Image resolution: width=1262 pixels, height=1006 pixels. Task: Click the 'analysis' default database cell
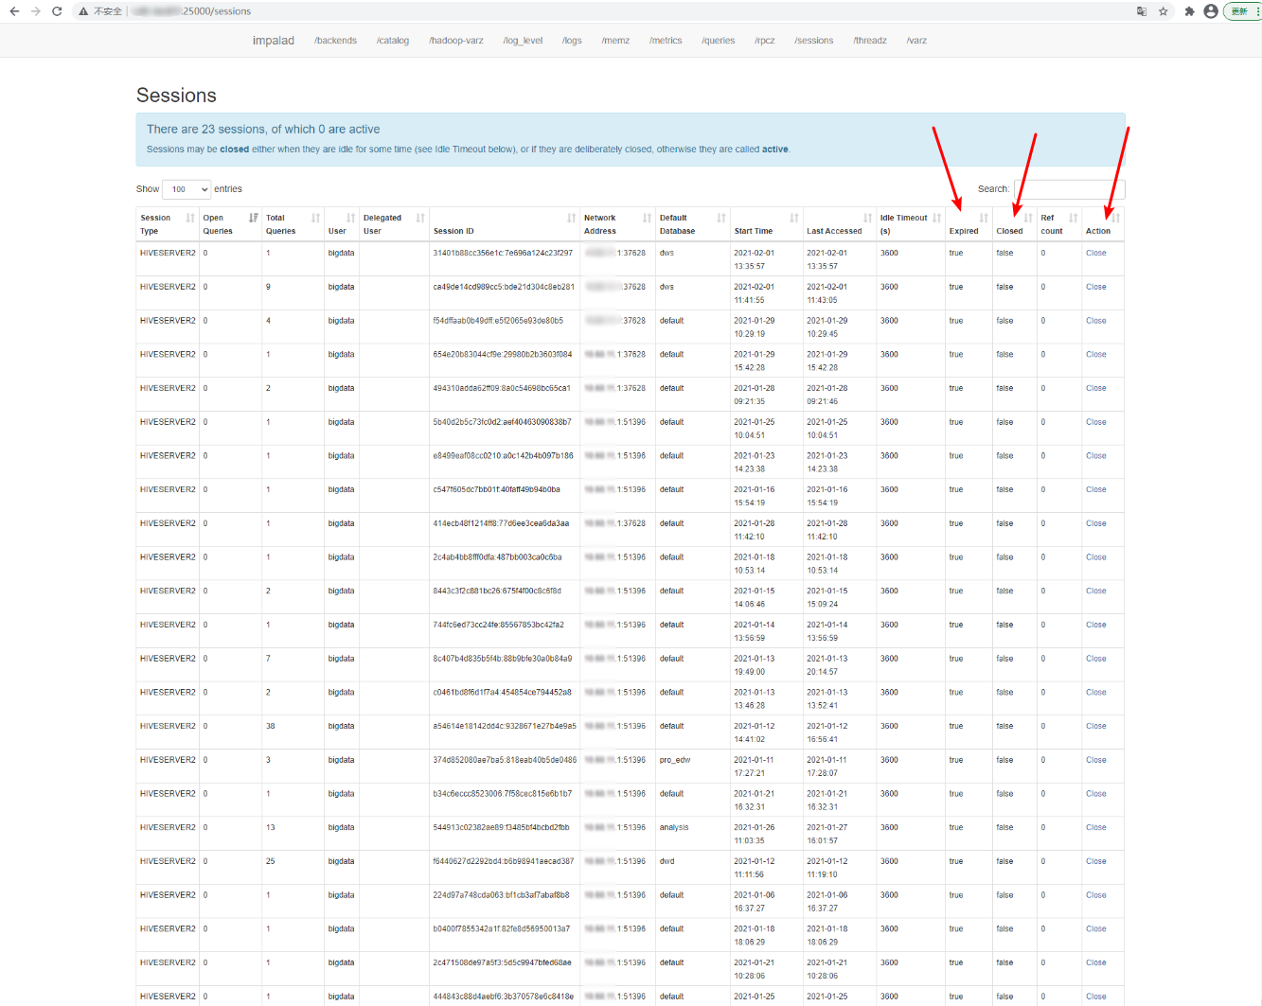coord(674,828)
